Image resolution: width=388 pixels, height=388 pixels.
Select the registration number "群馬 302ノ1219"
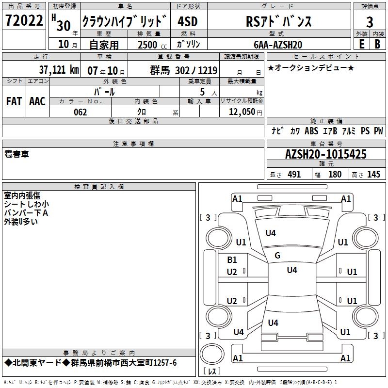(184, 70)
